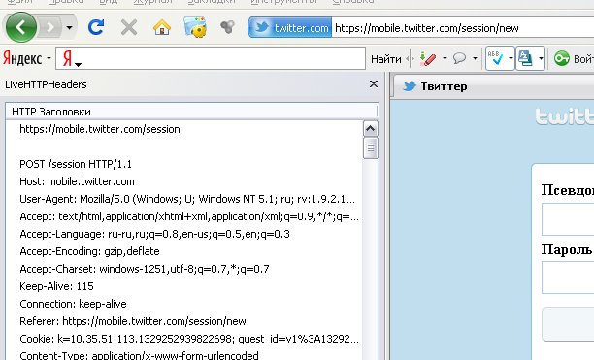Click the Найти search button
The width and height of the screenshot is (594, 360).
386,59
